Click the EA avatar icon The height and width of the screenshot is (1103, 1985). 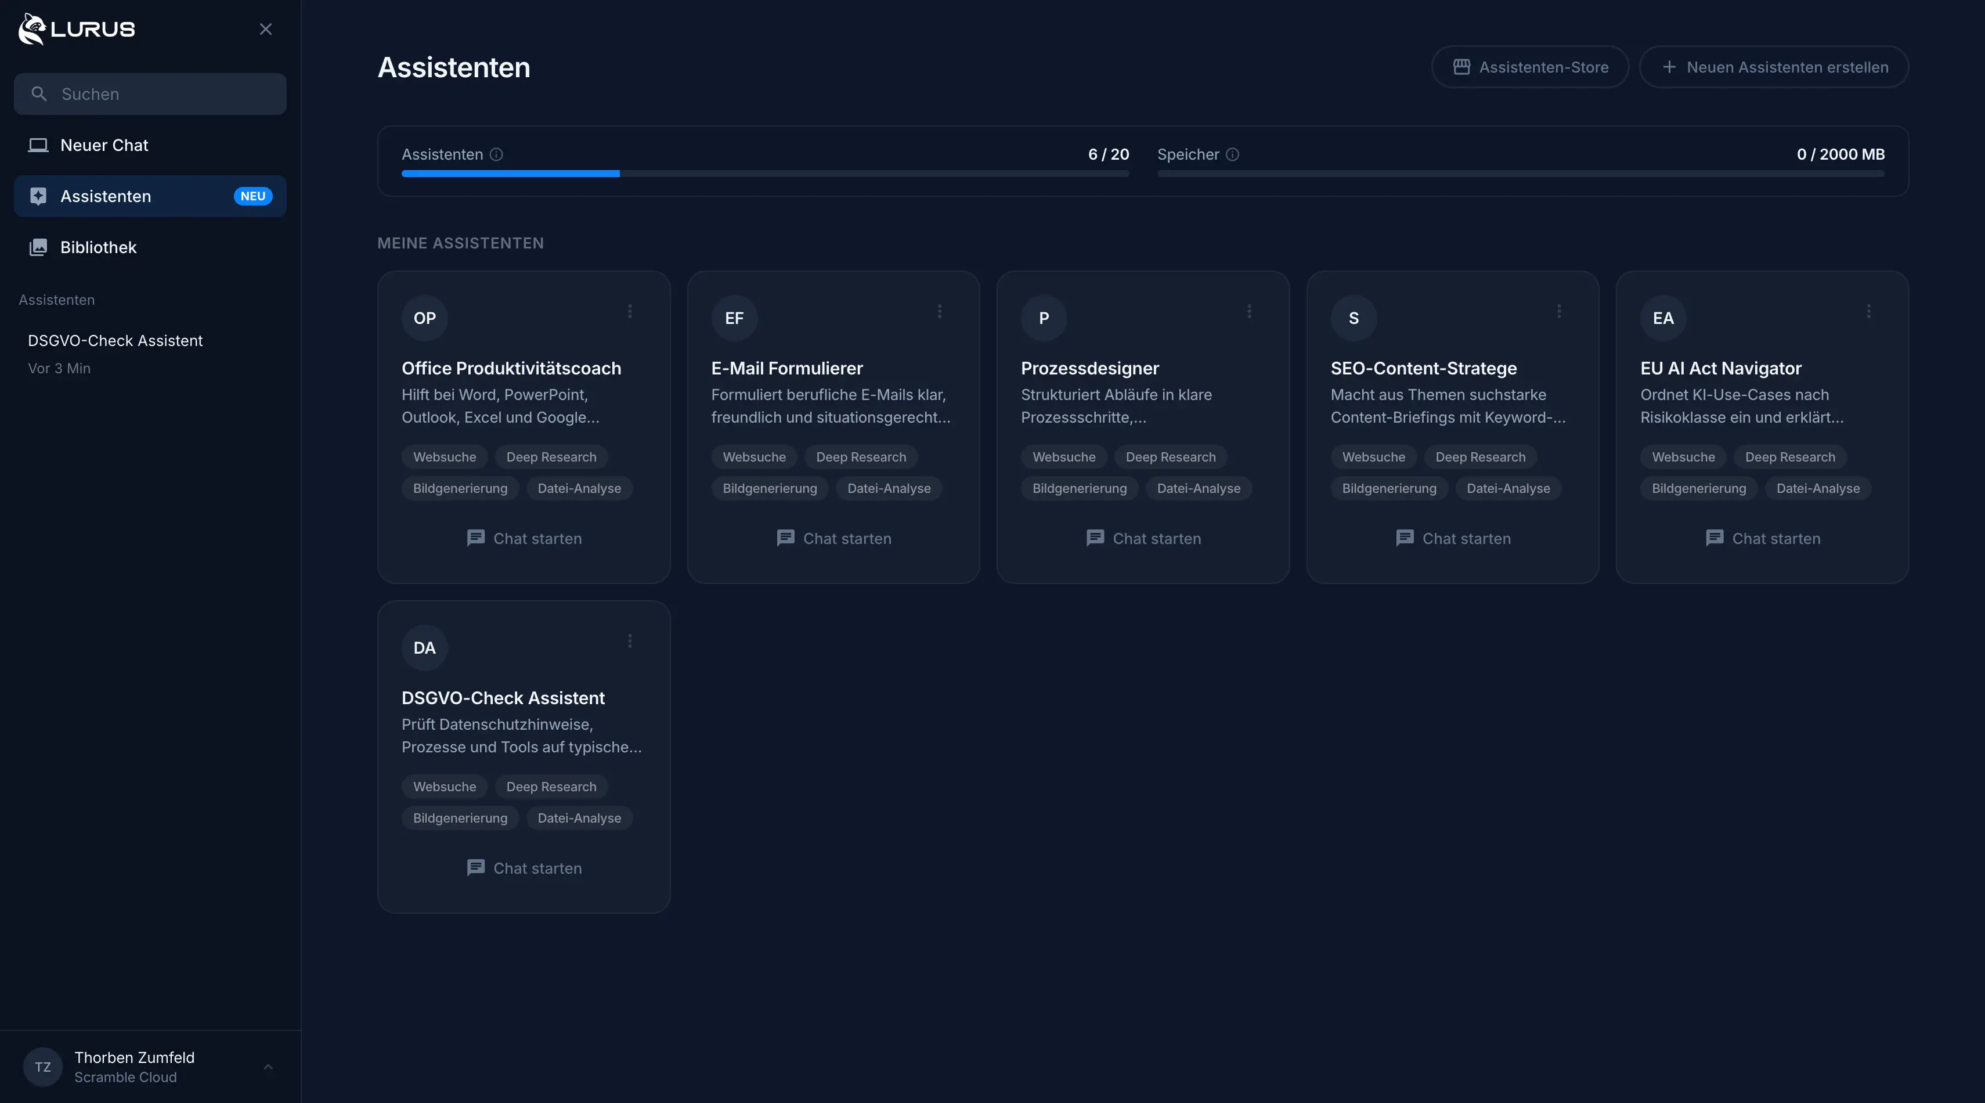point(1663,318)
